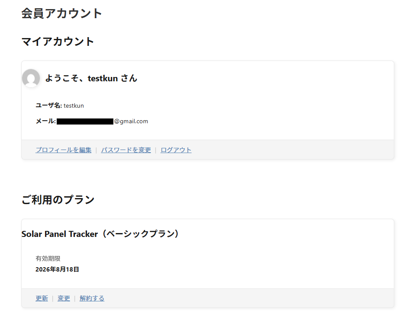Click the 2026年8月18日 expiry date
The image size is (412, 326).
coord(57,269)
